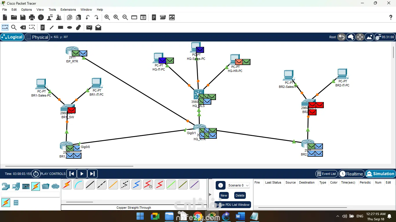Pick the Copper Cross-Over dashed cable
The image size is (396, 222).
pyautogui.click(x=101, y=184)
